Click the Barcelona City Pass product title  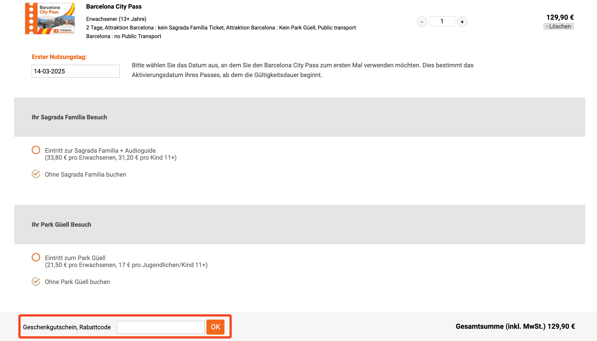pyautogui.click(x=114, y=7)
